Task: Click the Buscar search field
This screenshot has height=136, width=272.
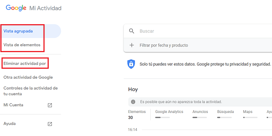Action: (x=198, y=31)
